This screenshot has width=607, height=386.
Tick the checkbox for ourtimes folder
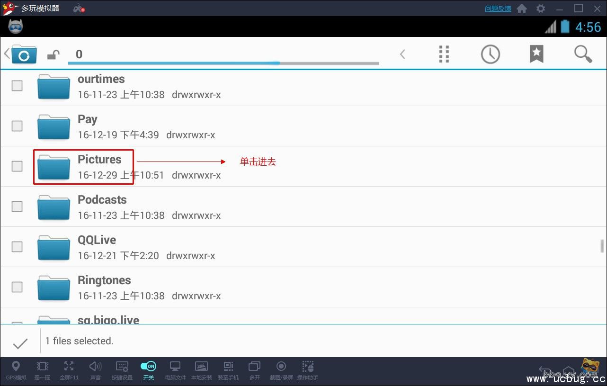(x=17, y=85)
